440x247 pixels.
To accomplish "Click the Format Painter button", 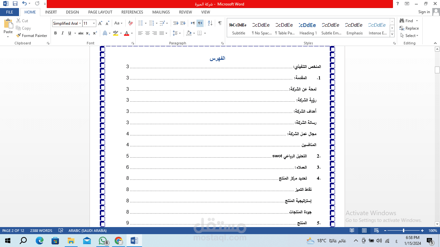I will coord(32,36).
